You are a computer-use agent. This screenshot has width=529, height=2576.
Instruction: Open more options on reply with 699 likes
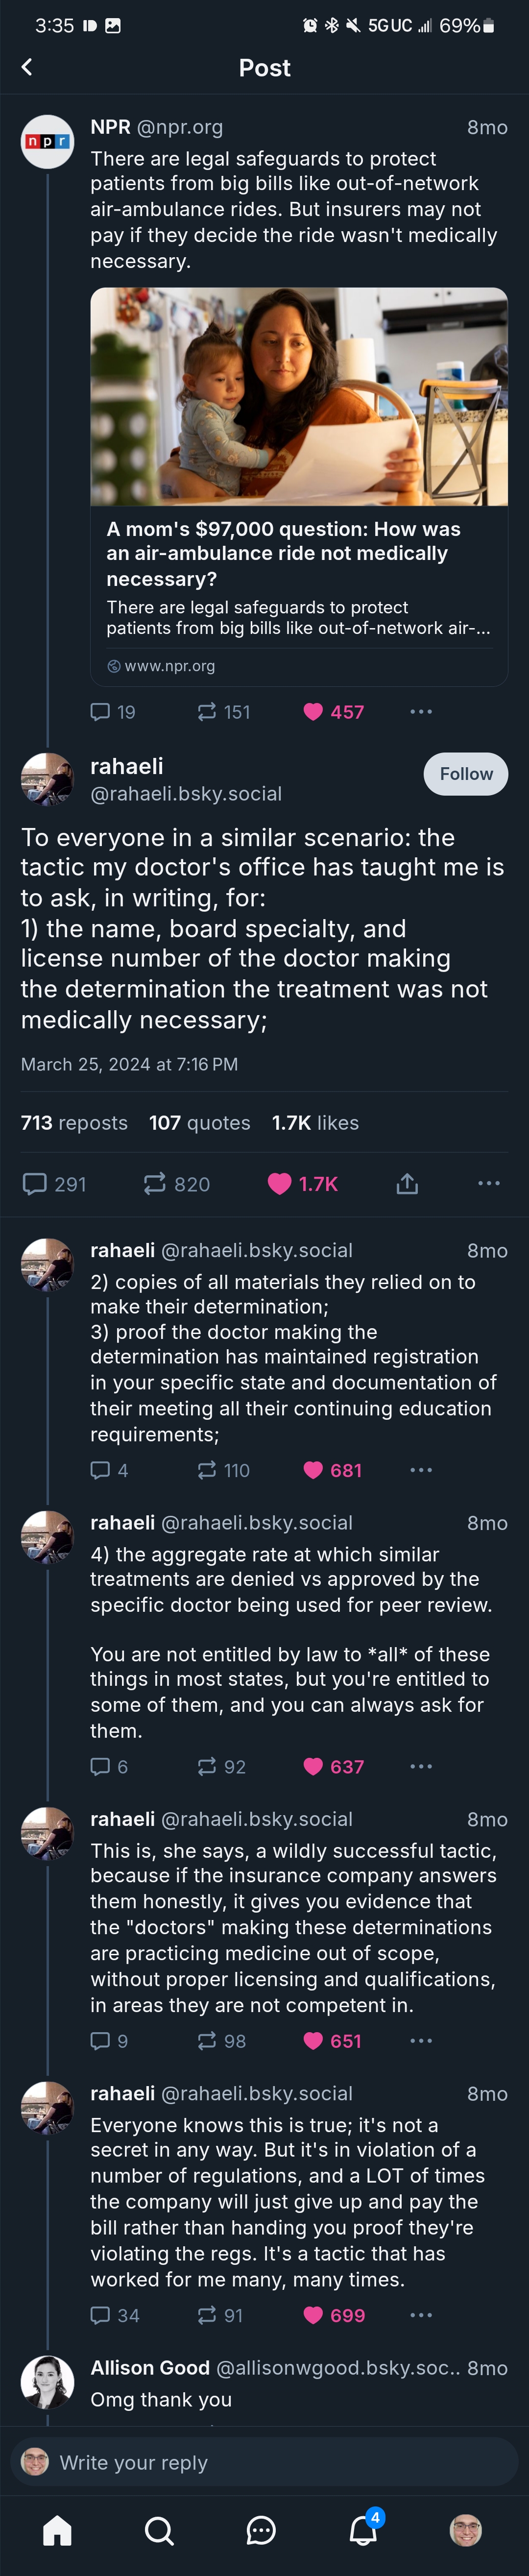click(x=421, y=2315)
